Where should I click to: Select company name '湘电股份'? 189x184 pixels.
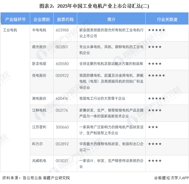point(39,98)
